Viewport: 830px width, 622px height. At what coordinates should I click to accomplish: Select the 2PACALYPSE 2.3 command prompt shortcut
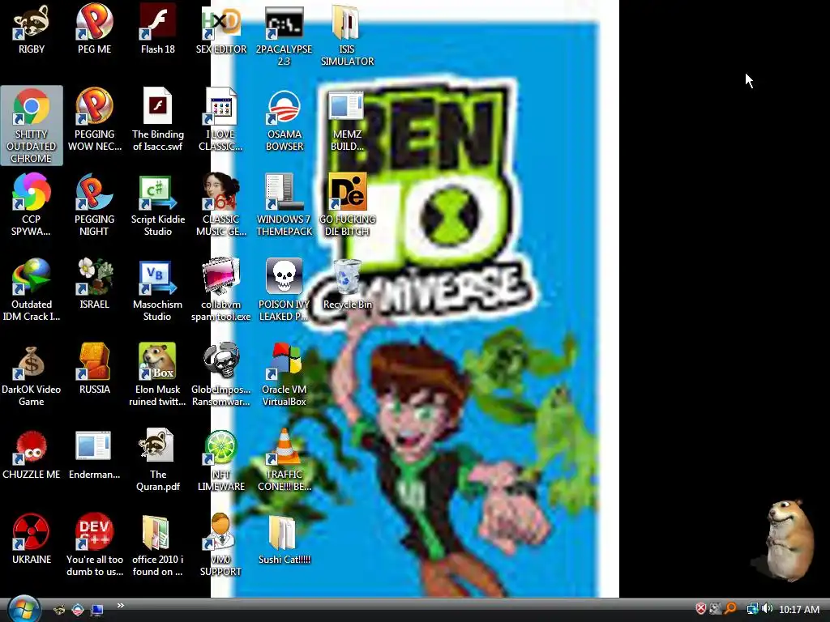(x=285, y=36)
